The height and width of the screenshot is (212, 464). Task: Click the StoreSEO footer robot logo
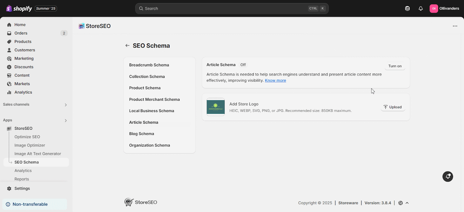(x=129, y=202)
